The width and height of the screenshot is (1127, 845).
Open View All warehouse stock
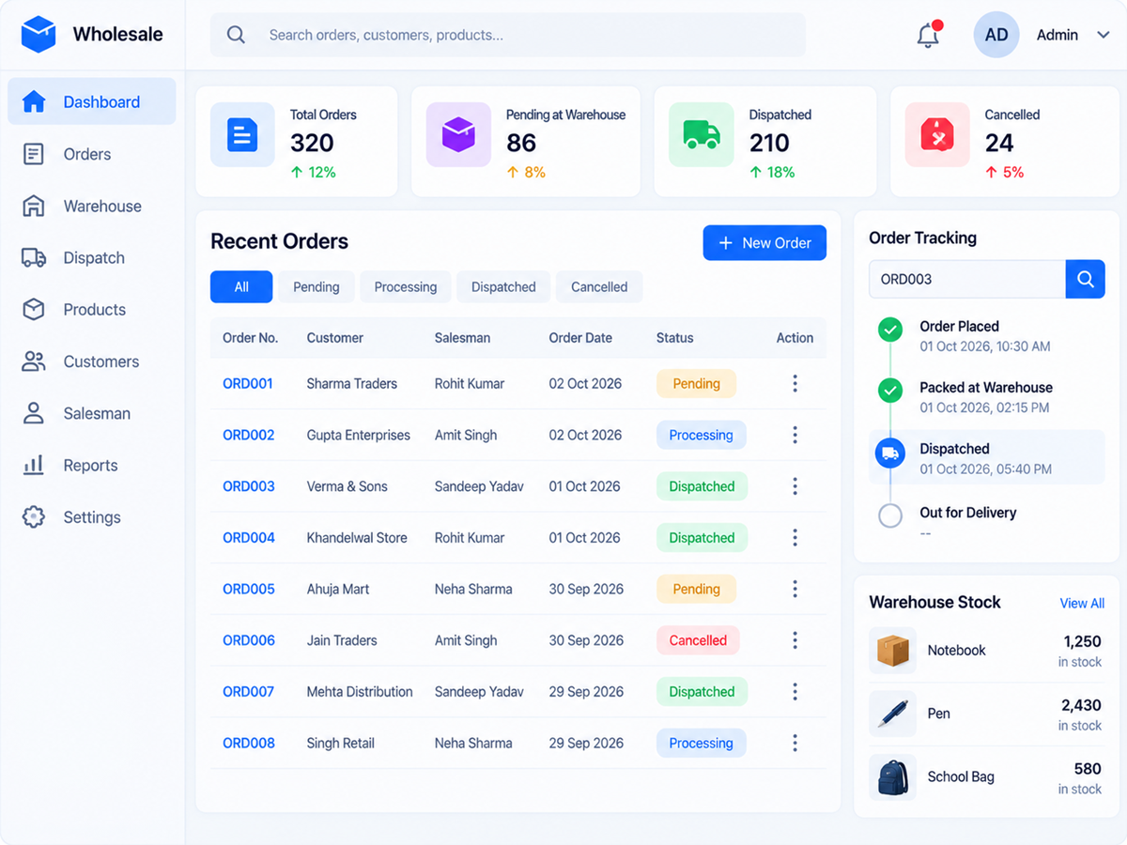point(1082,603)
